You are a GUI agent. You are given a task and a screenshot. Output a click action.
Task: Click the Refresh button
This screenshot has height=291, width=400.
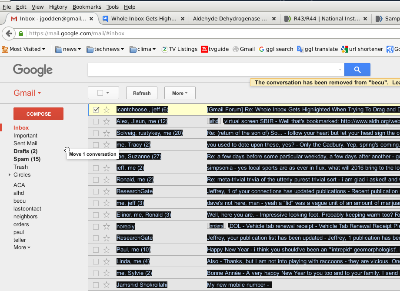(x=142, y=93)
